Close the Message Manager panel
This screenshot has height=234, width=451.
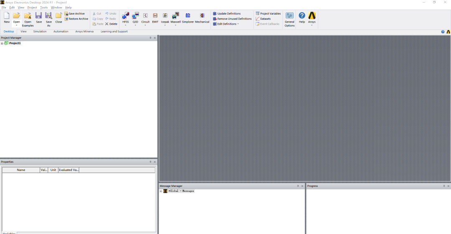click(302, 186)
